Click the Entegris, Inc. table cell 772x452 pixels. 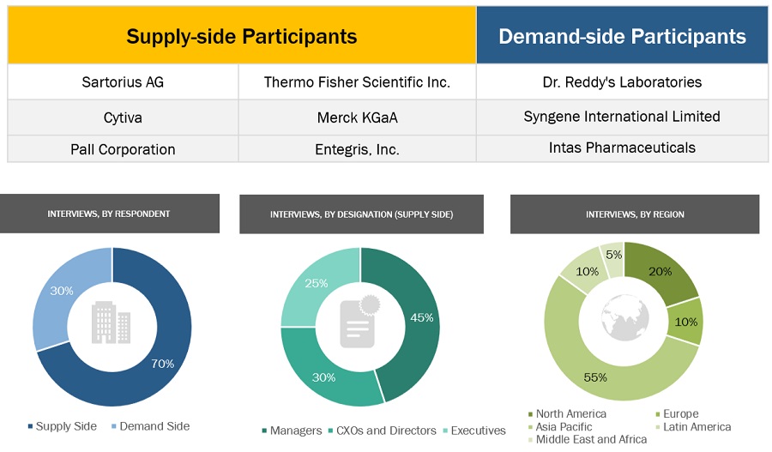tap(357, 149)
